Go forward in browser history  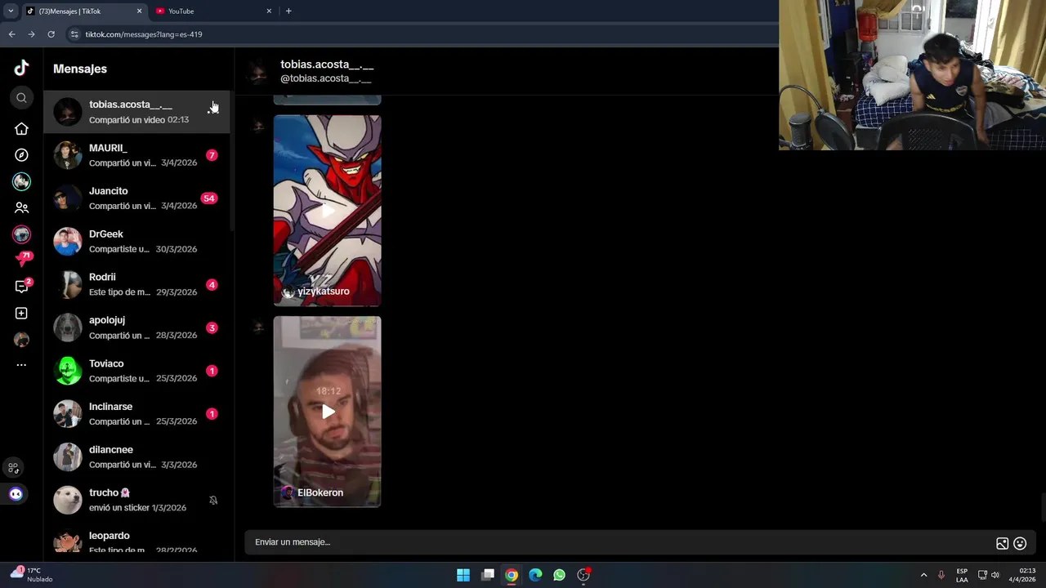(x=31, y=34)
